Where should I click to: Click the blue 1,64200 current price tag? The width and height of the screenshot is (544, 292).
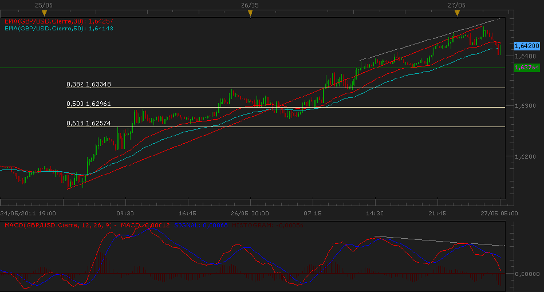point(526,45)
